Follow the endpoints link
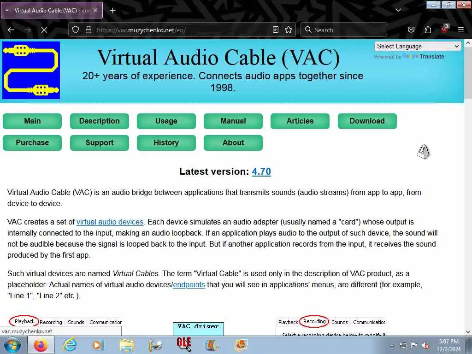This screenshot has width=472, height=354. (x=189, y=284)
